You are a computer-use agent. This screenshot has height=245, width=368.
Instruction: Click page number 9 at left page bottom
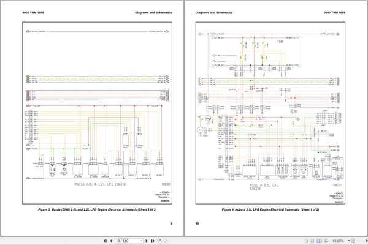pos(171,224)
